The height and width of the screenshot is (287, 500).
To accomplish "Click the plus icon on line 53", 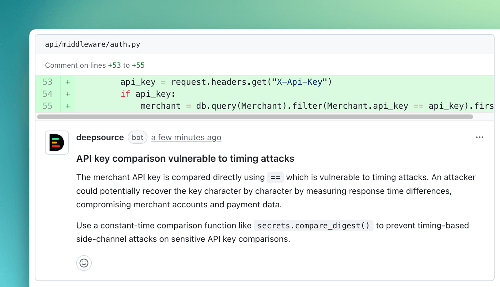I will click(68, 82).
